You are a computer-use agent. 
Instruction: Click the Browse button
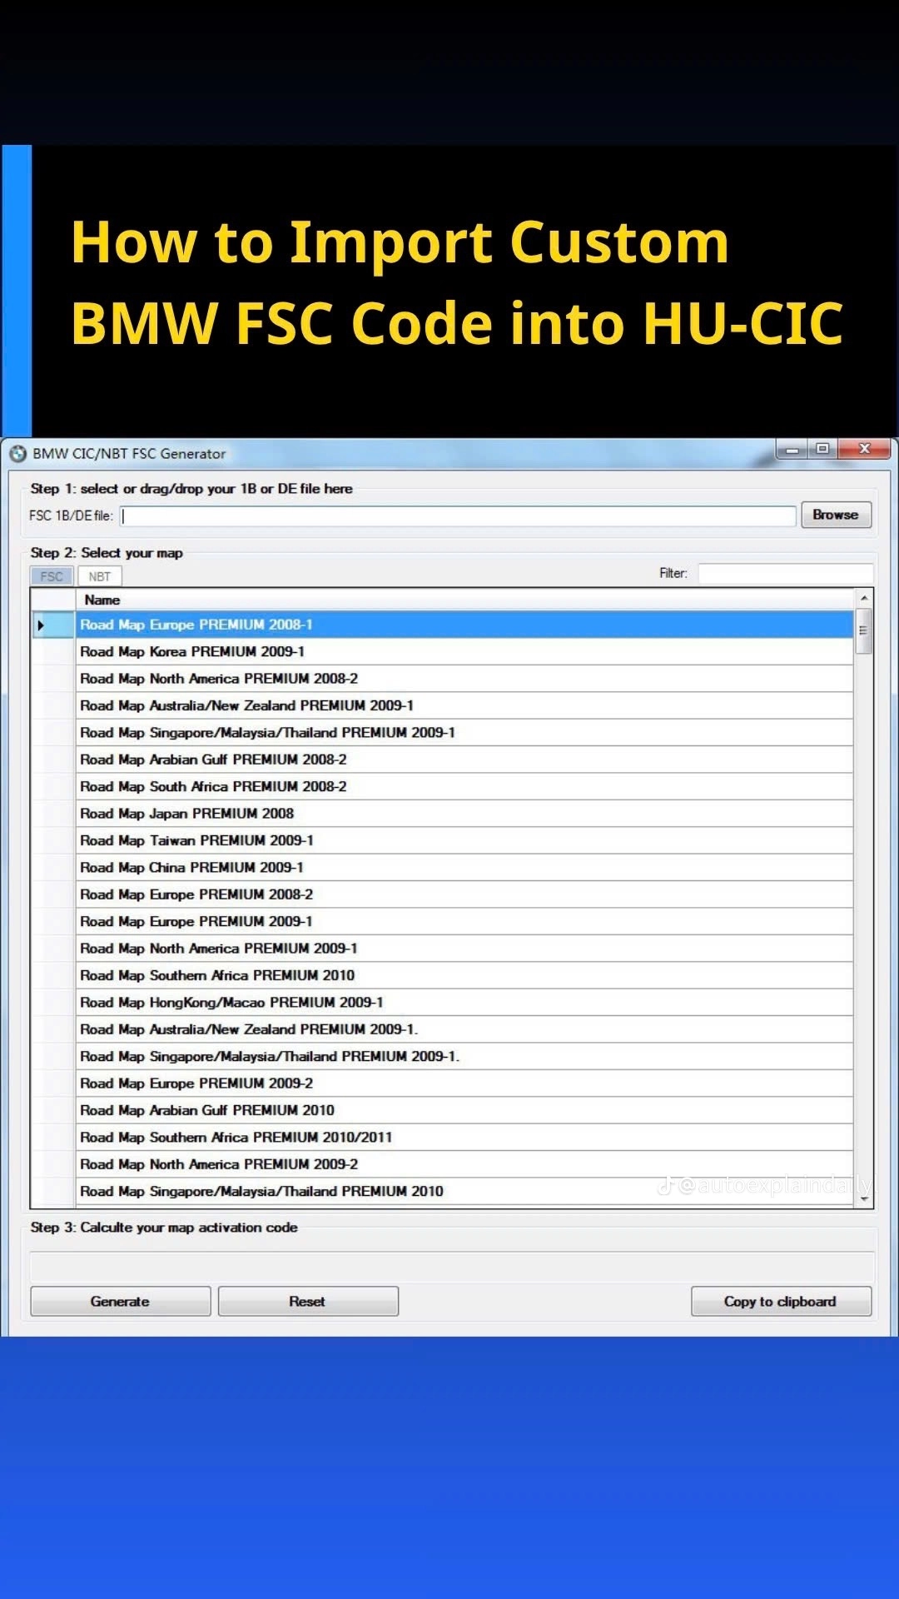[x=836, y=515]
